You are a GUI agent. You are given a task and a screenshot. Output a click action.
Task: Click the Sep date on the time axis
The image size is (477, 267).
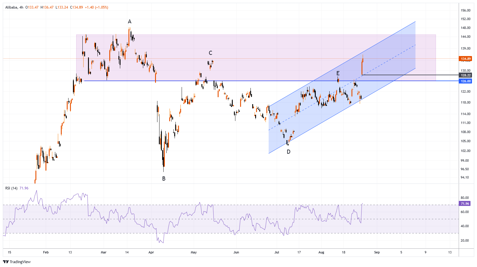pyautogui.click(x=377, y=252)
